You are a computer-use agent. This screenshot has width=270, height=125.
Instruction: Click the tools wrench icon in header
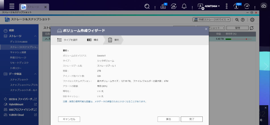[x=237, y=20]
